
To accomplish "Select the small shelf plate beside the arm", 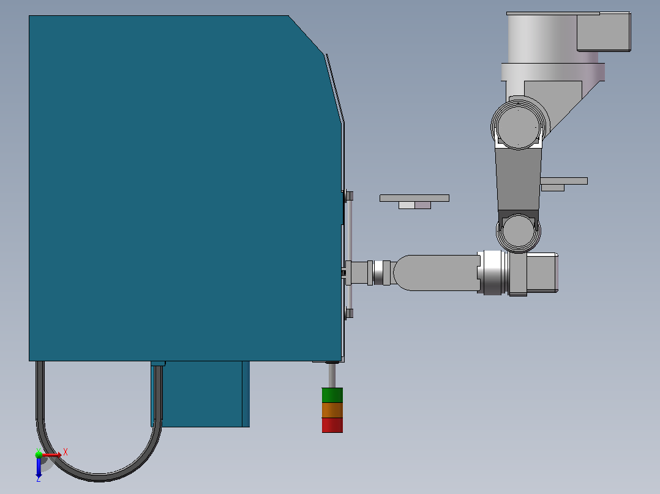I will point(564,181).
